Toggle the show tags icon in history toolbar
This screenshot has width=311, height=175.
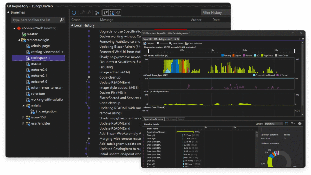click(x=118, y=13)
